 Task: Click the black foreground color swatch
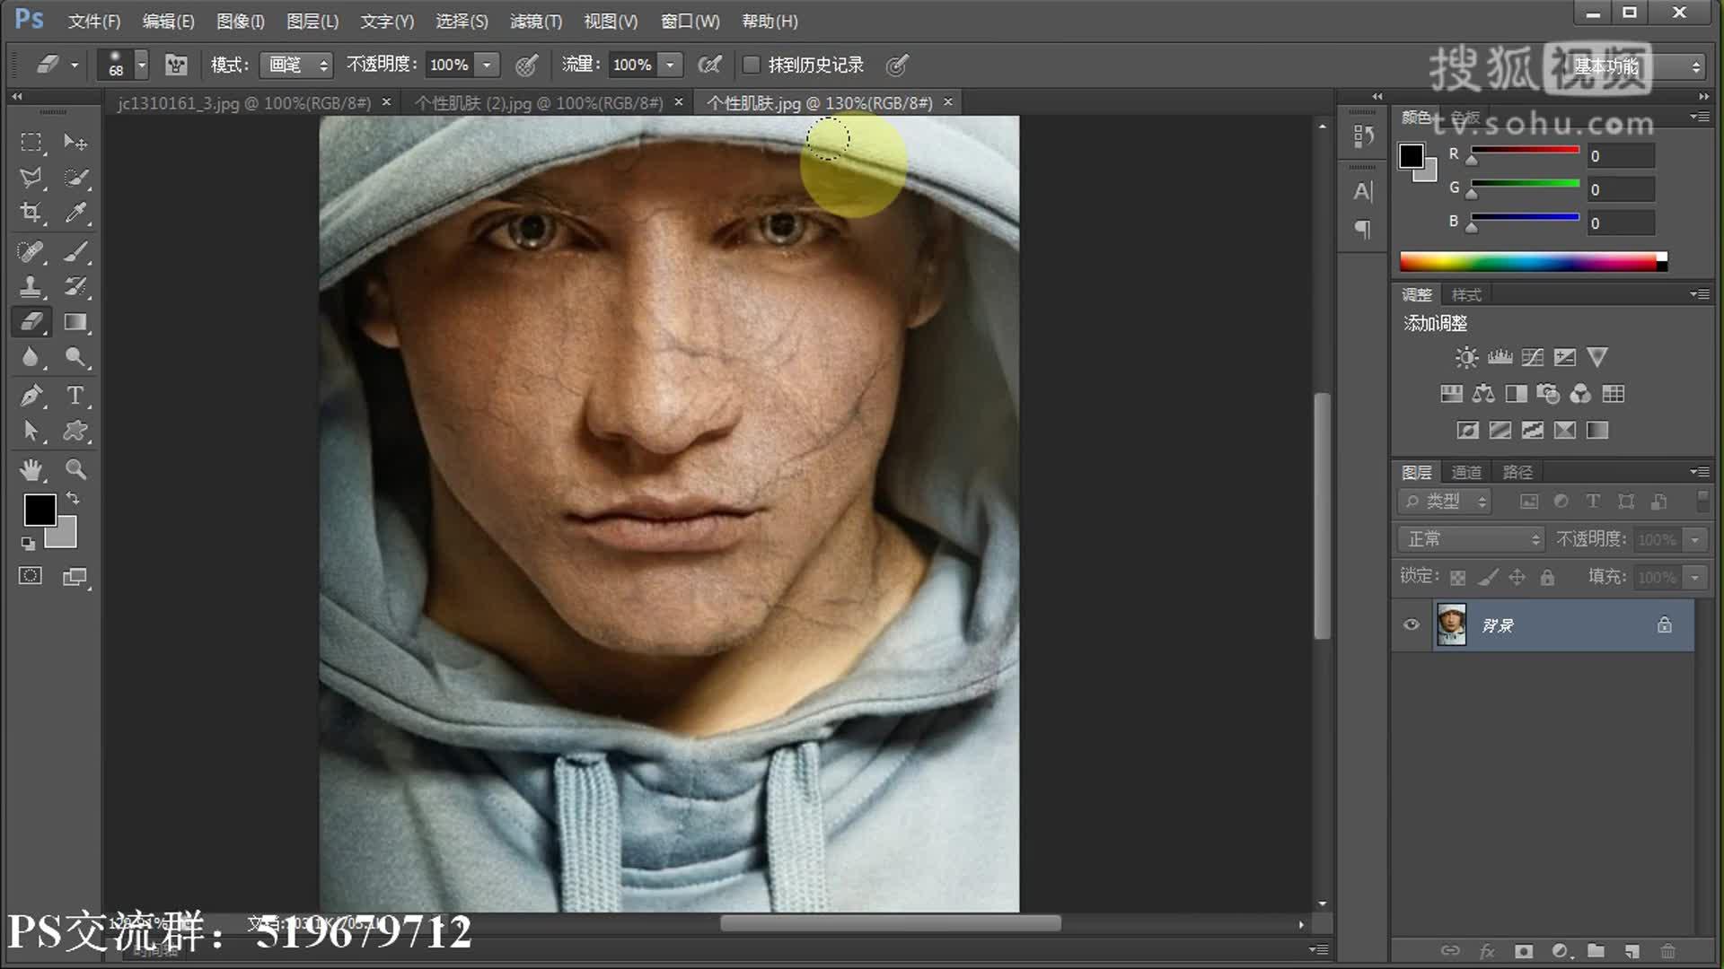[x=40, y=510]
